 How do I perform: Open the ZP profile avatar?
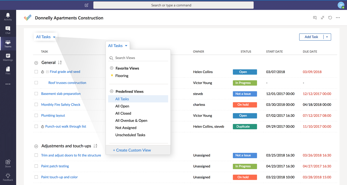tap(341, 5)
